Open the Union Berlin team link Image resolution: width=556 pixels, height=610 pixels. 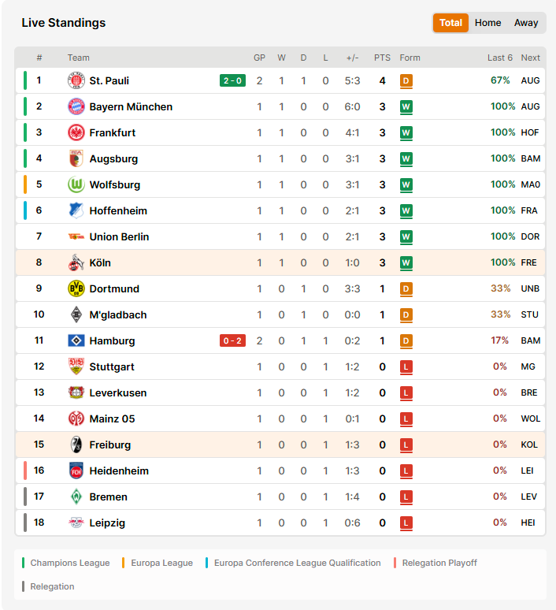pyautogui.click(x=119, y=236)
